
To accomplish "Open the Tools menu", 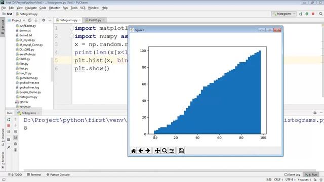I will tap(74, 8).
